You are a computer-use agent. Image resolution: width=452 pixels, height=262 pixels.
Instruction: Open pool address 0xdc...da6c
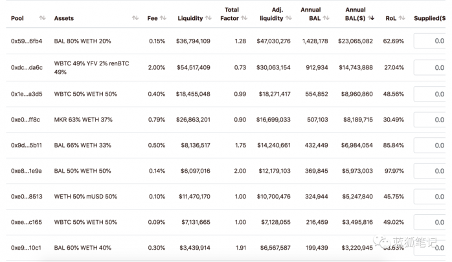(27, 68)
